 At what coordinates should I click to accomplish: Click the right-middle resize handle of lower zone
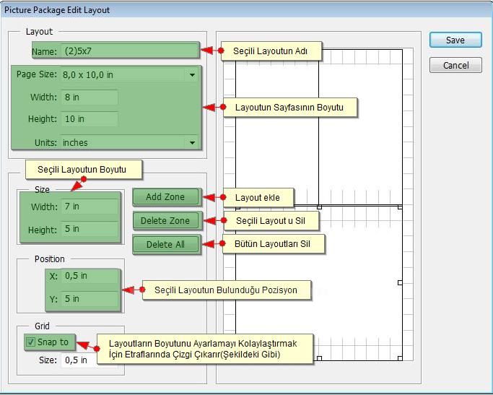click(400, 283)
